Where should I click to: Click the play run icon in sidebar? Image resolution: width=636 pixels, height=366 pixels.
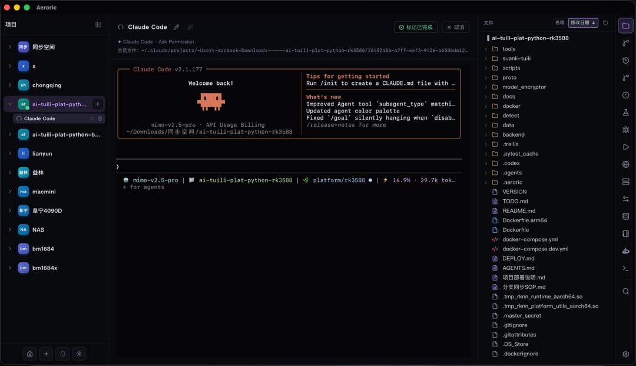coord(625,147)
